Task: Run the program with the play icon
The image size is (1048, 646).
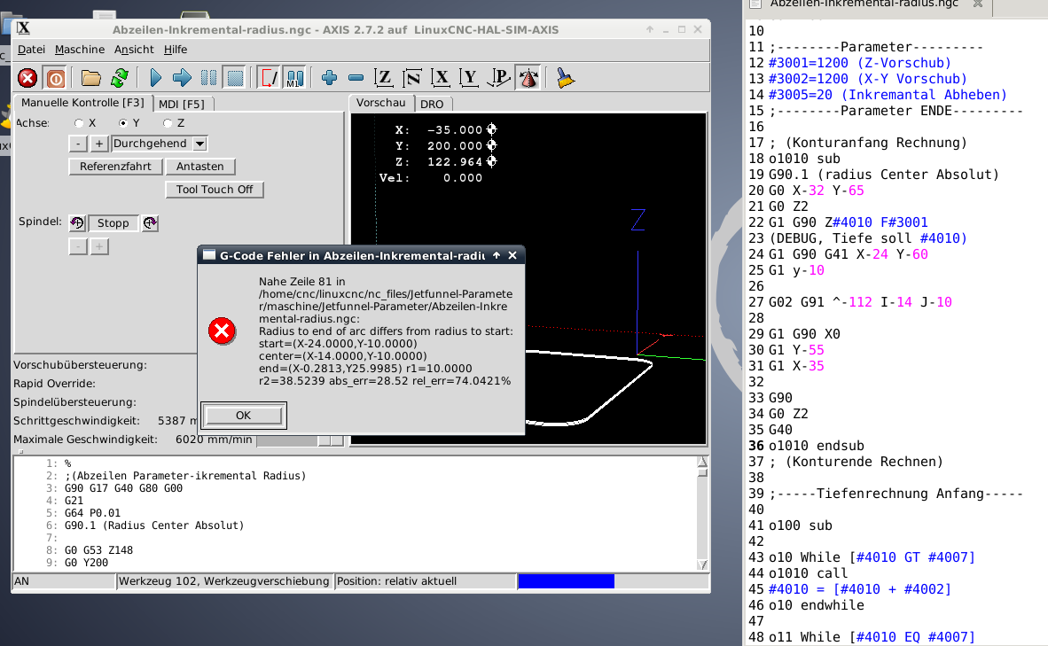Action: pos(155,78)
